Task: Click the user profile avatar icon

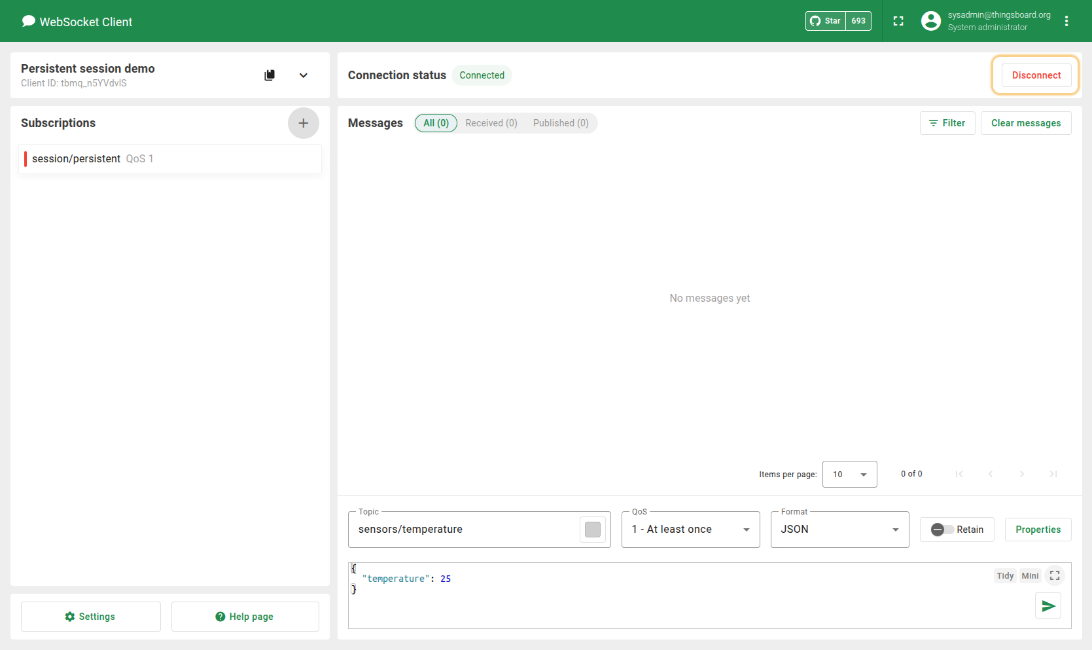Action: [x=930, y=21]
